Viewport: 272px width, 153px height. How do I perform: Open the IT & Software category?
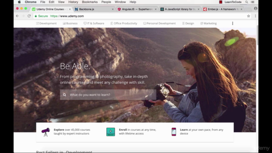tap(94, 23)
